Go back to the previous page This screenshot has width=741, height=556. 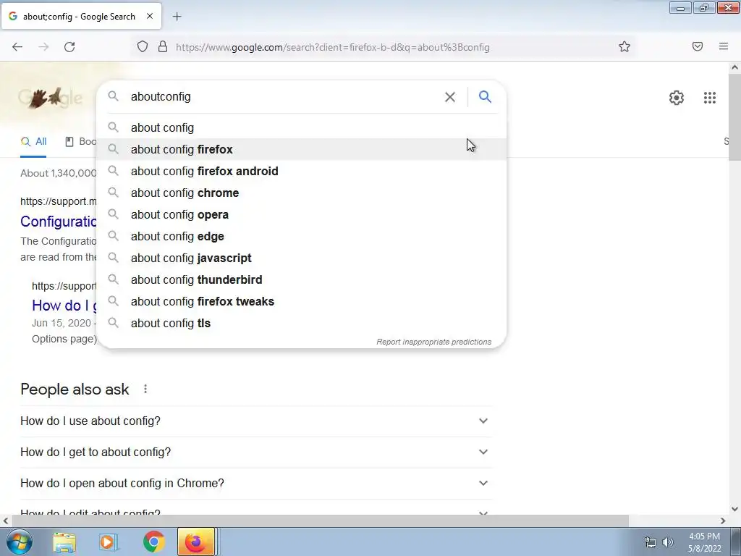coord(17,47)
